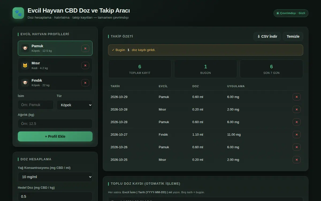The height and width of the screenshot is (201, 321).
Task: Focus the İsim name field
Action: (36, 105)
